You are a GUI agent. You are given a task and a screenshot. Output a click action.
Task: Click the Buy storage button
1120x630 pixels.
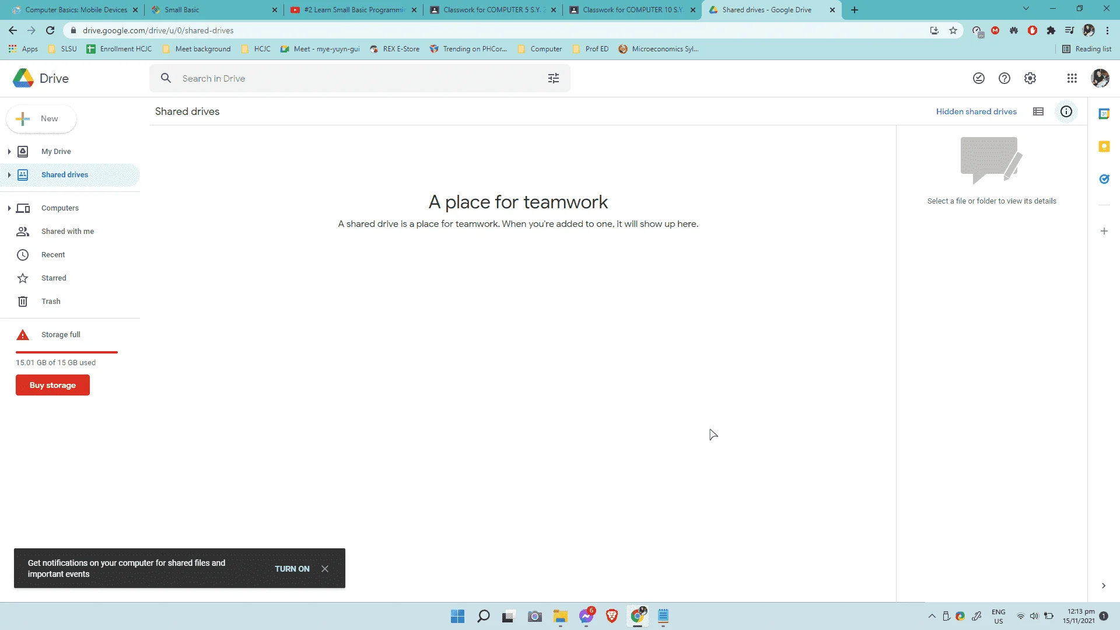(x=52, y=385)
